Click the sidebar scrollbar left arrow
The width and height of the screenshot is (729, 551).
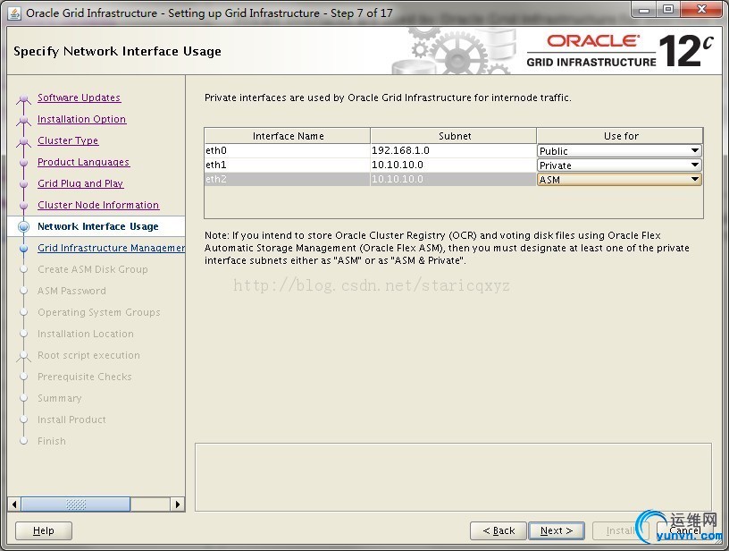tap(14, 504)
